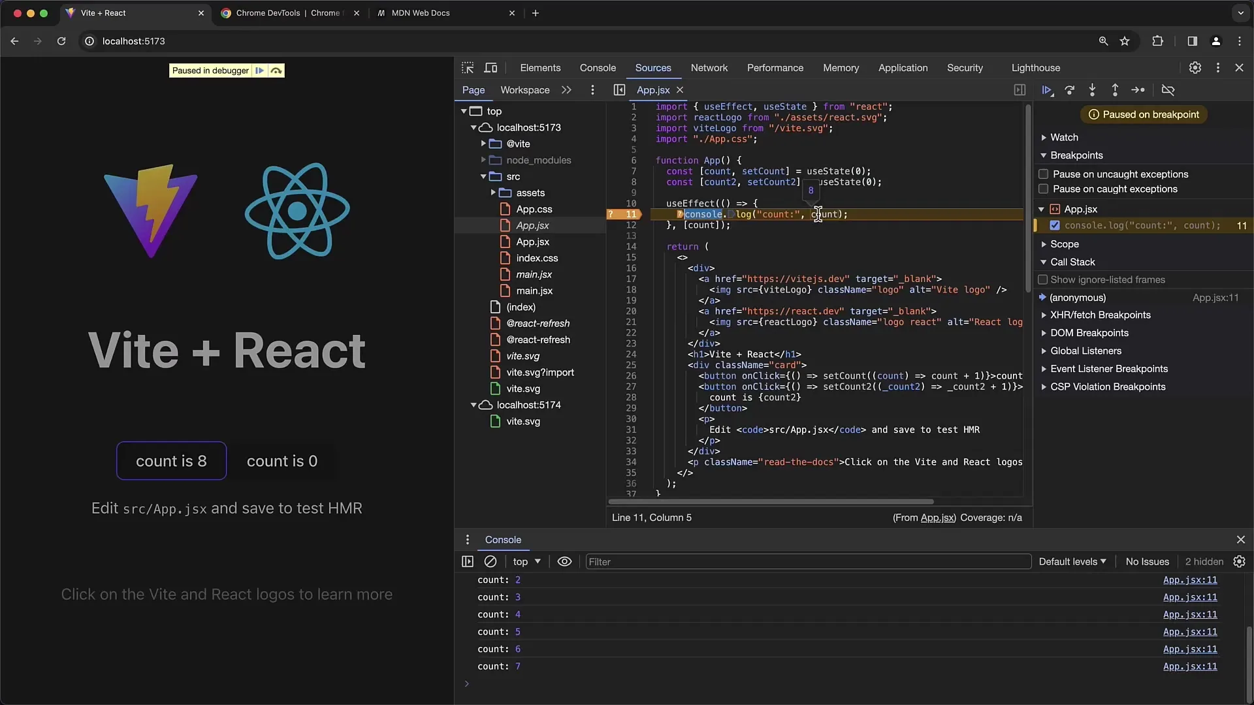Open the Default levels dropdown in Console
The width and height of the screenshot is (1254, 705).
(1073, 560)
